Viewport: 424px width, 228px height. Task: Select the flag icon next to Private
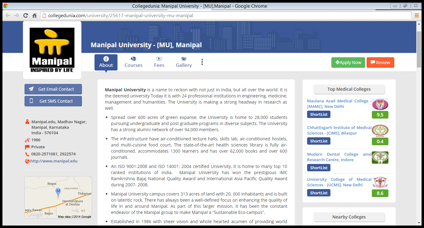tap(27, 147)
